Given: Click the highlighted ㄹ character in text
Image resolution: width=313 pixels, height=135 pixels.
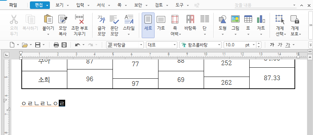Looking at the screenshot, I should [x=62, y=103].
